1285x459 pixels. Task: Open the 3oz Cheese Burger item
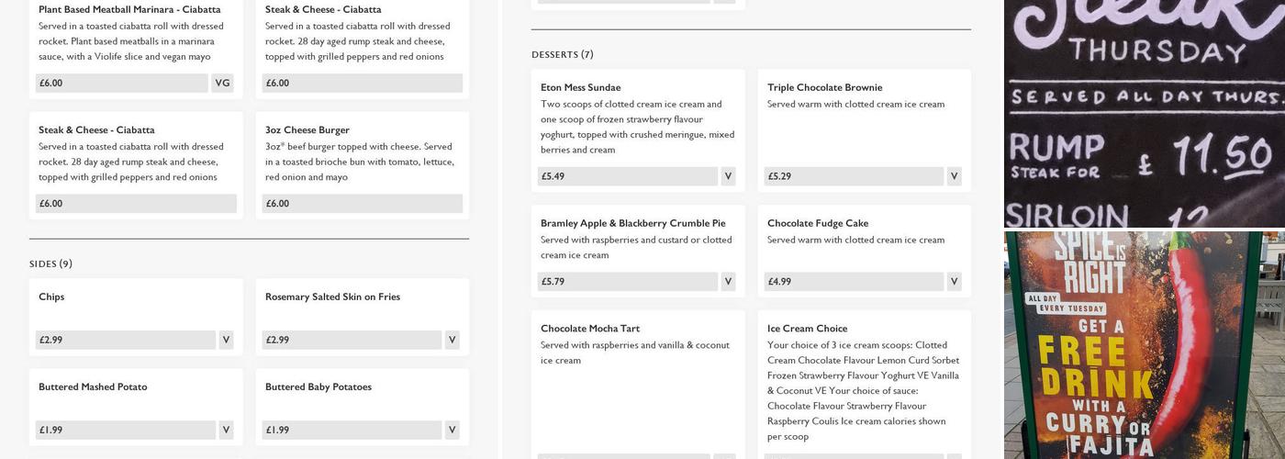click(x=307, y=130)
